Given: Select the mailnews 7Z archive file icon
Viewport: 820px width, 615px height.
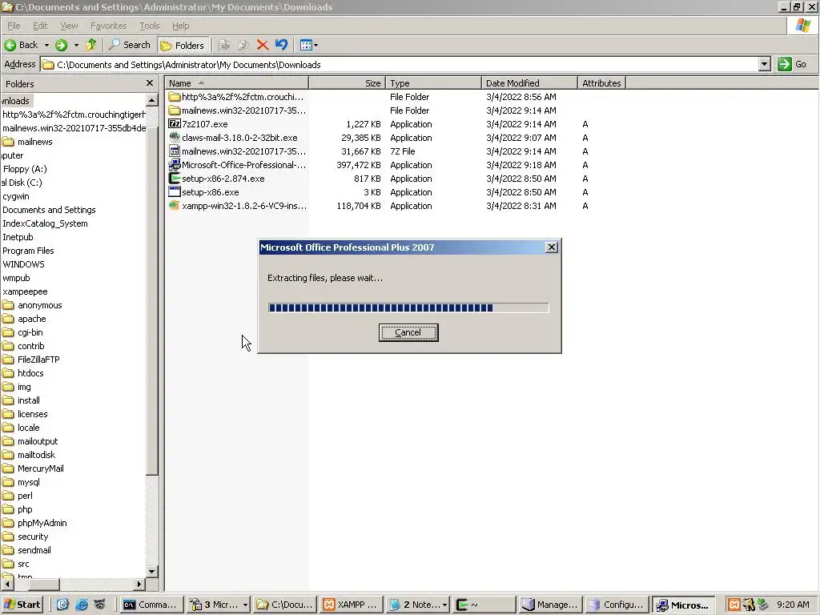Looking at the screenshot, I should tap(174, 151).
